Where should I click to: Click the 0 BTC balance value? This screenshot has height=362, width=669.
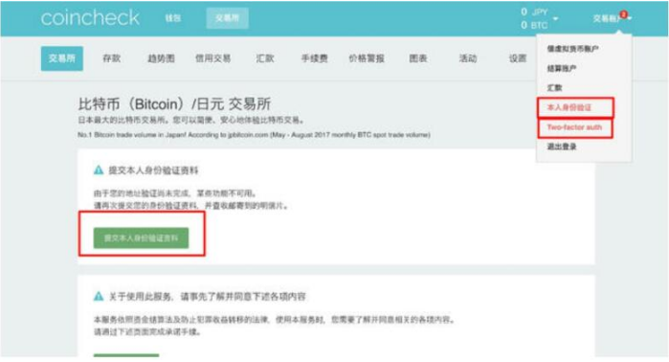(534, 25)
